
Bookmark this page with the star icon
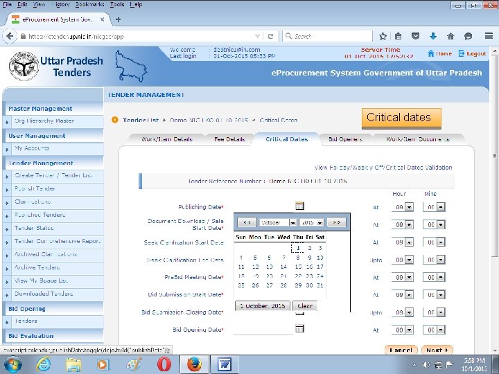coord(383,36)
